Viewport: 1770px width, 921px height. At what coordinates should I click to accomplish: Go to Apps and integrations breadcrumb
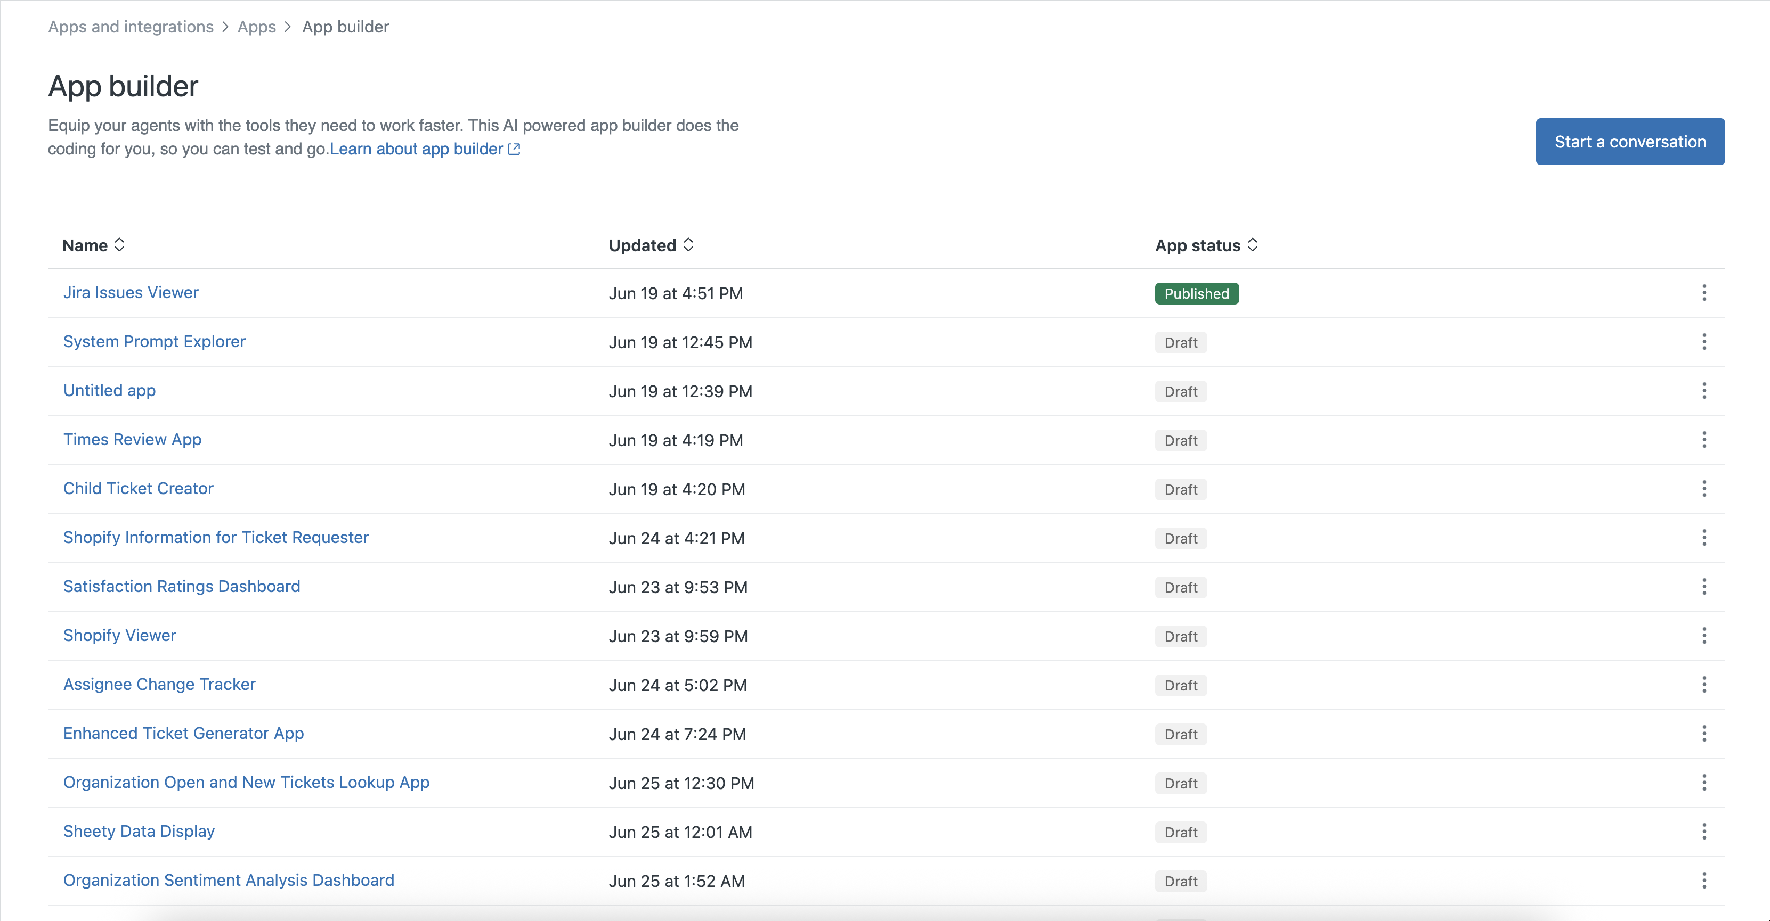click(x=131, y=27)
